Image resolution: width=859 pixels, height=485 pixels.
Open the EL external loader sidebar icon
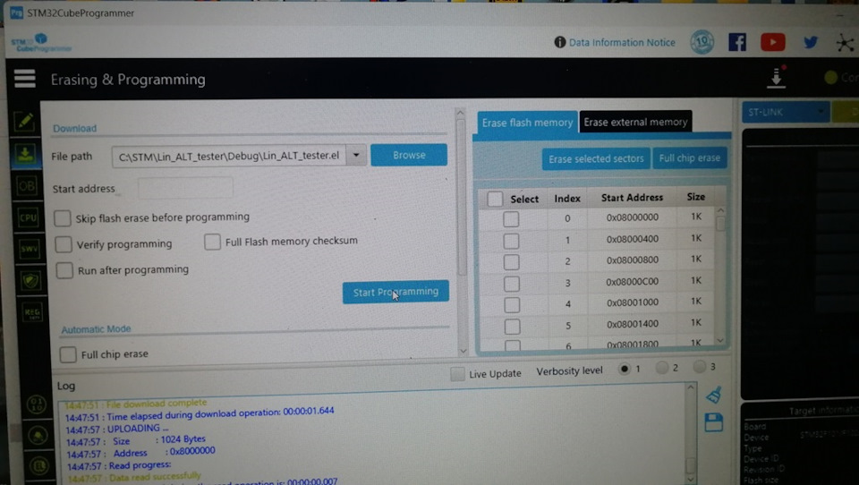[x=38, y=466]
